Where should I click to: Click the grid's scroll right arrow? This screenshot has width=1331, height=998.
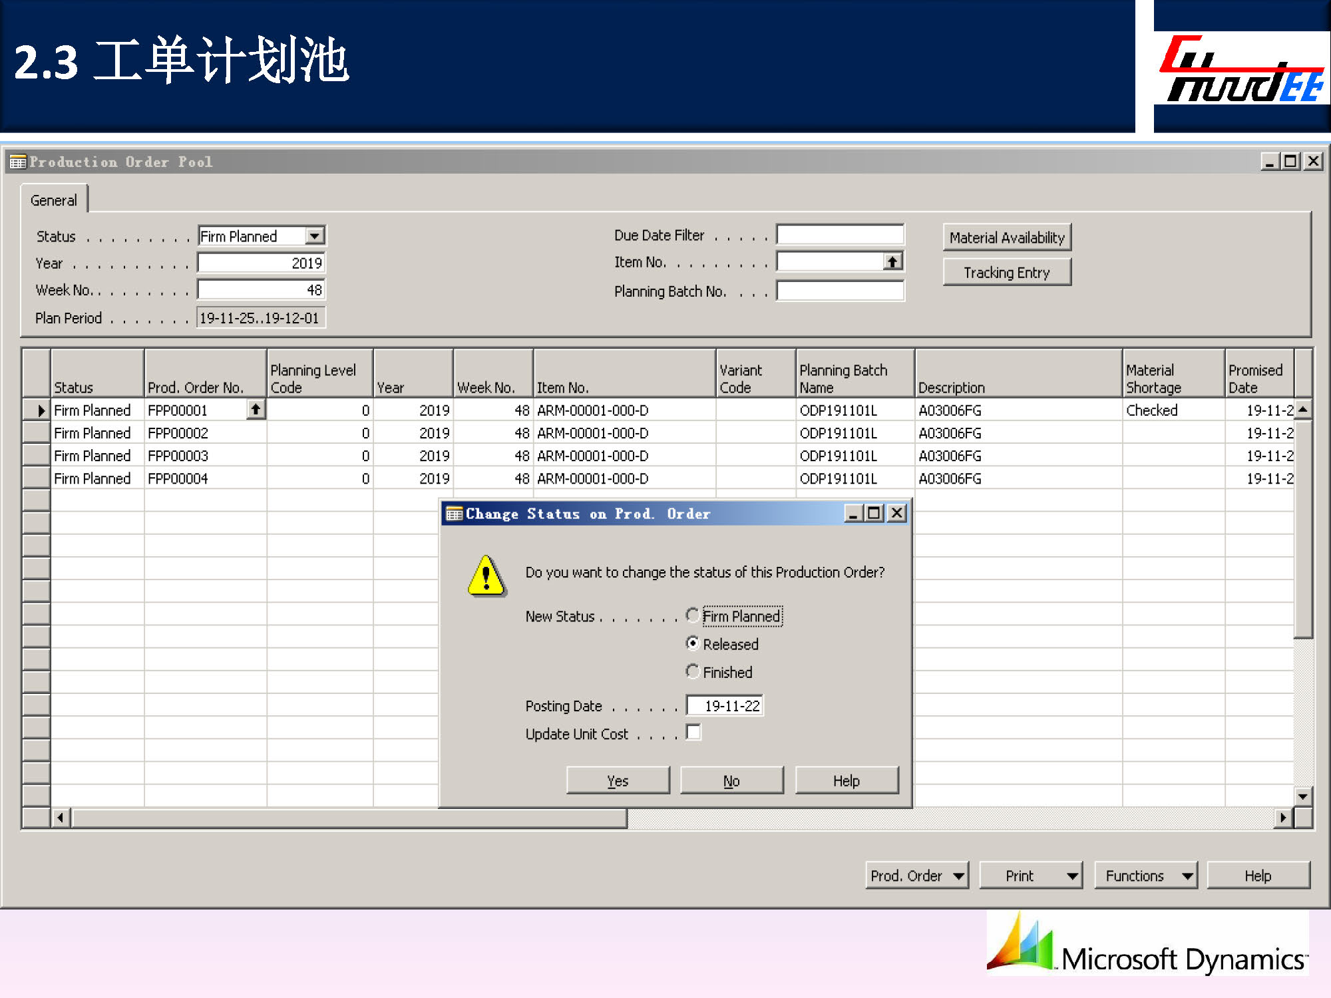coord(1283,817)
